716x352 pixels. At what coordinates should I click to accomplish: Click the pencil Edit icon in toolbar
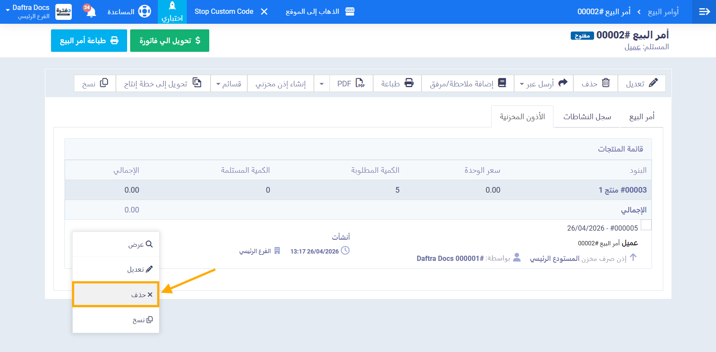tap(653, 83)
